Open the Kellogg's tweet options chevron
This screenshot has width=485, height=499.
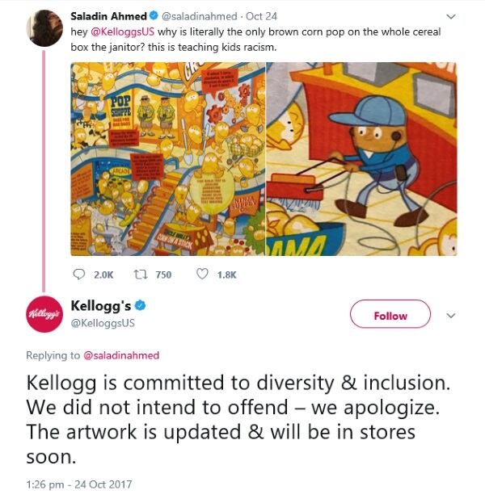[x=451, y=315]
